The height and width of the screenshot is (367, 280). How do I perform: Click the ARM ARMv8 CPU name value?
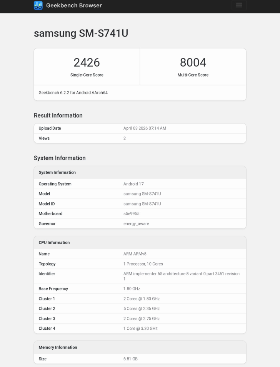pyautogui.click(x=135, y=254)
